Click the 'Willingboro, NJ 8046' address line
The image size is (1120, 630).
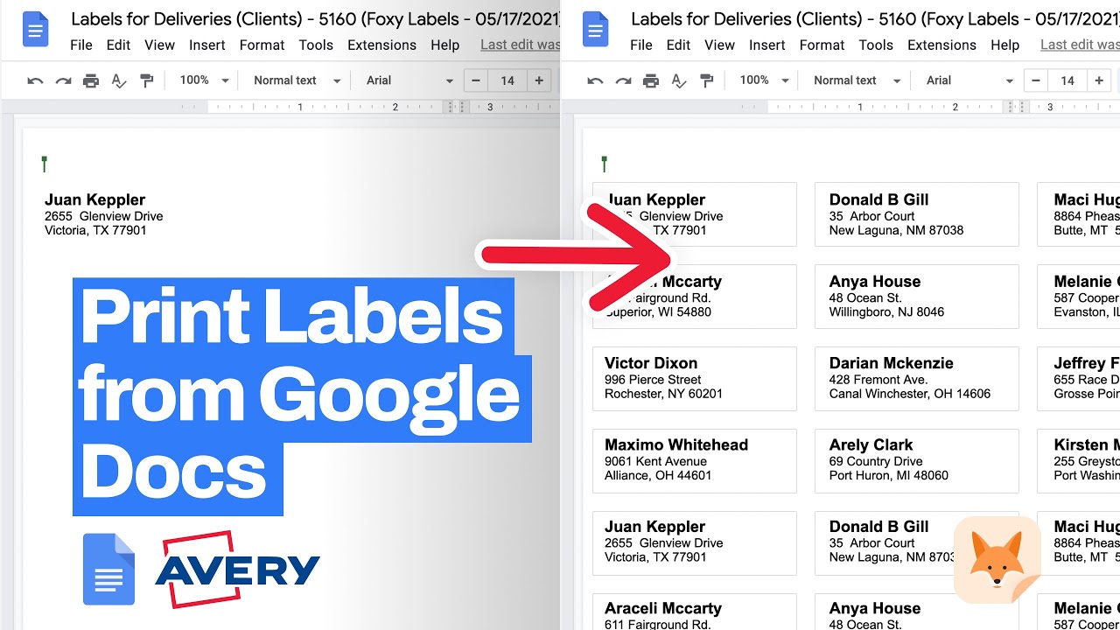887,312
